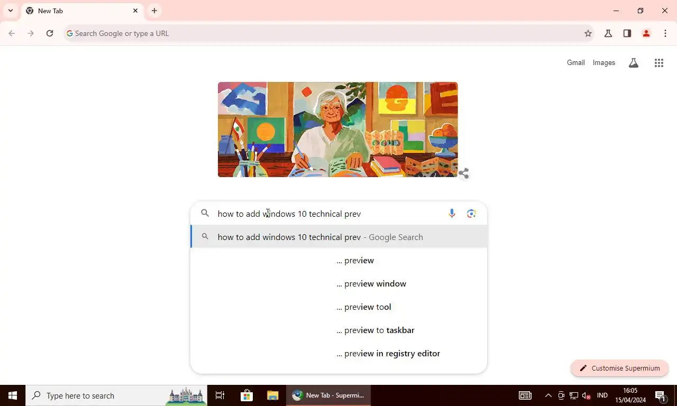This screenshot has height=406, width=677.
Task: Choose the '... preview to taskbar' suggestion
Action: coord(338,330)
